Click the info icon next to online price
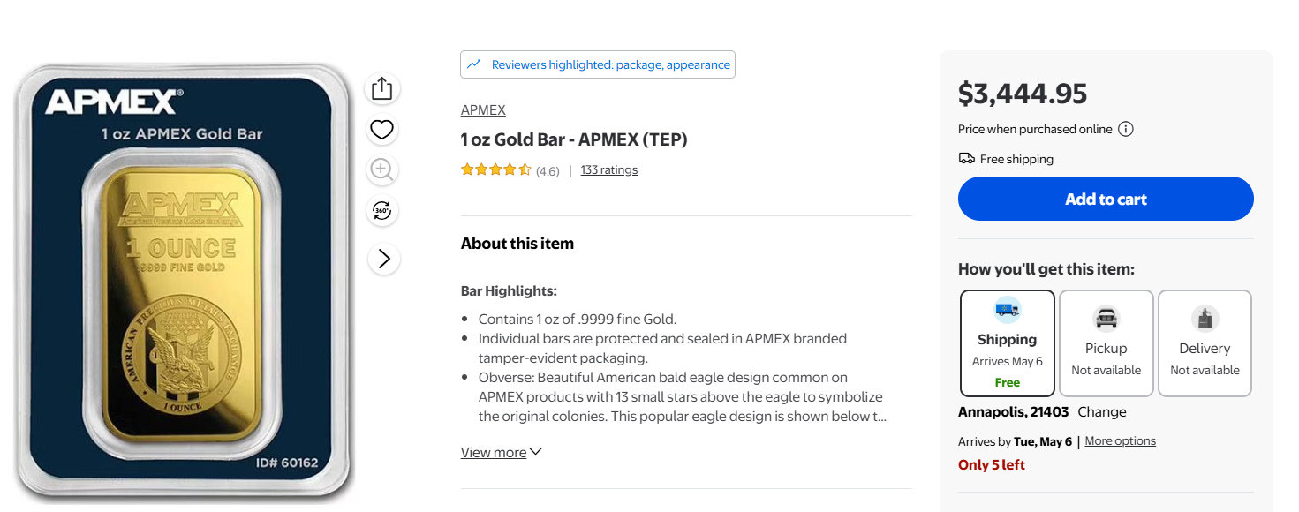Image resolution: width=1299 pixels, height=512 pixels. tap(1126, 129)
